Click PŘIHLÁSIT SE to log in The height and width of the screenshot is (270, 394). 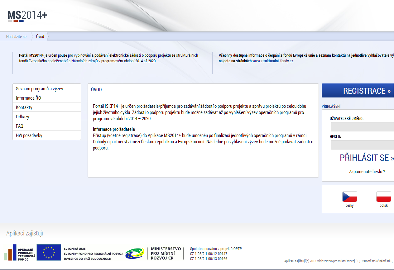367,158
